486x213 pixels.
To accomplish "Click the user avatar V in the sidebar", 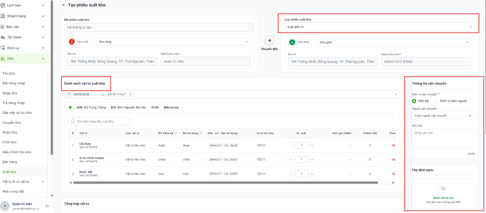I will pos(5,206).
